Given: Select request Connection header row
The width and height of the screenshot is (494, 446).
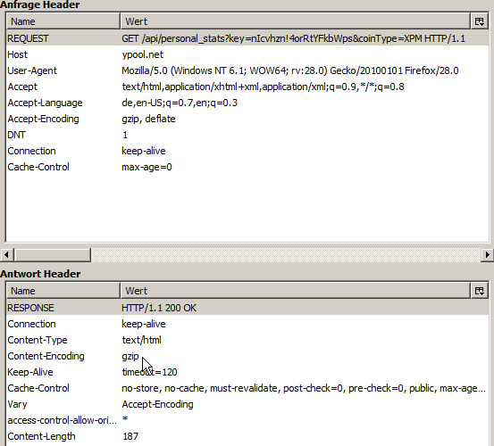Looking at the screenshot, I should [x=247, y=151].
